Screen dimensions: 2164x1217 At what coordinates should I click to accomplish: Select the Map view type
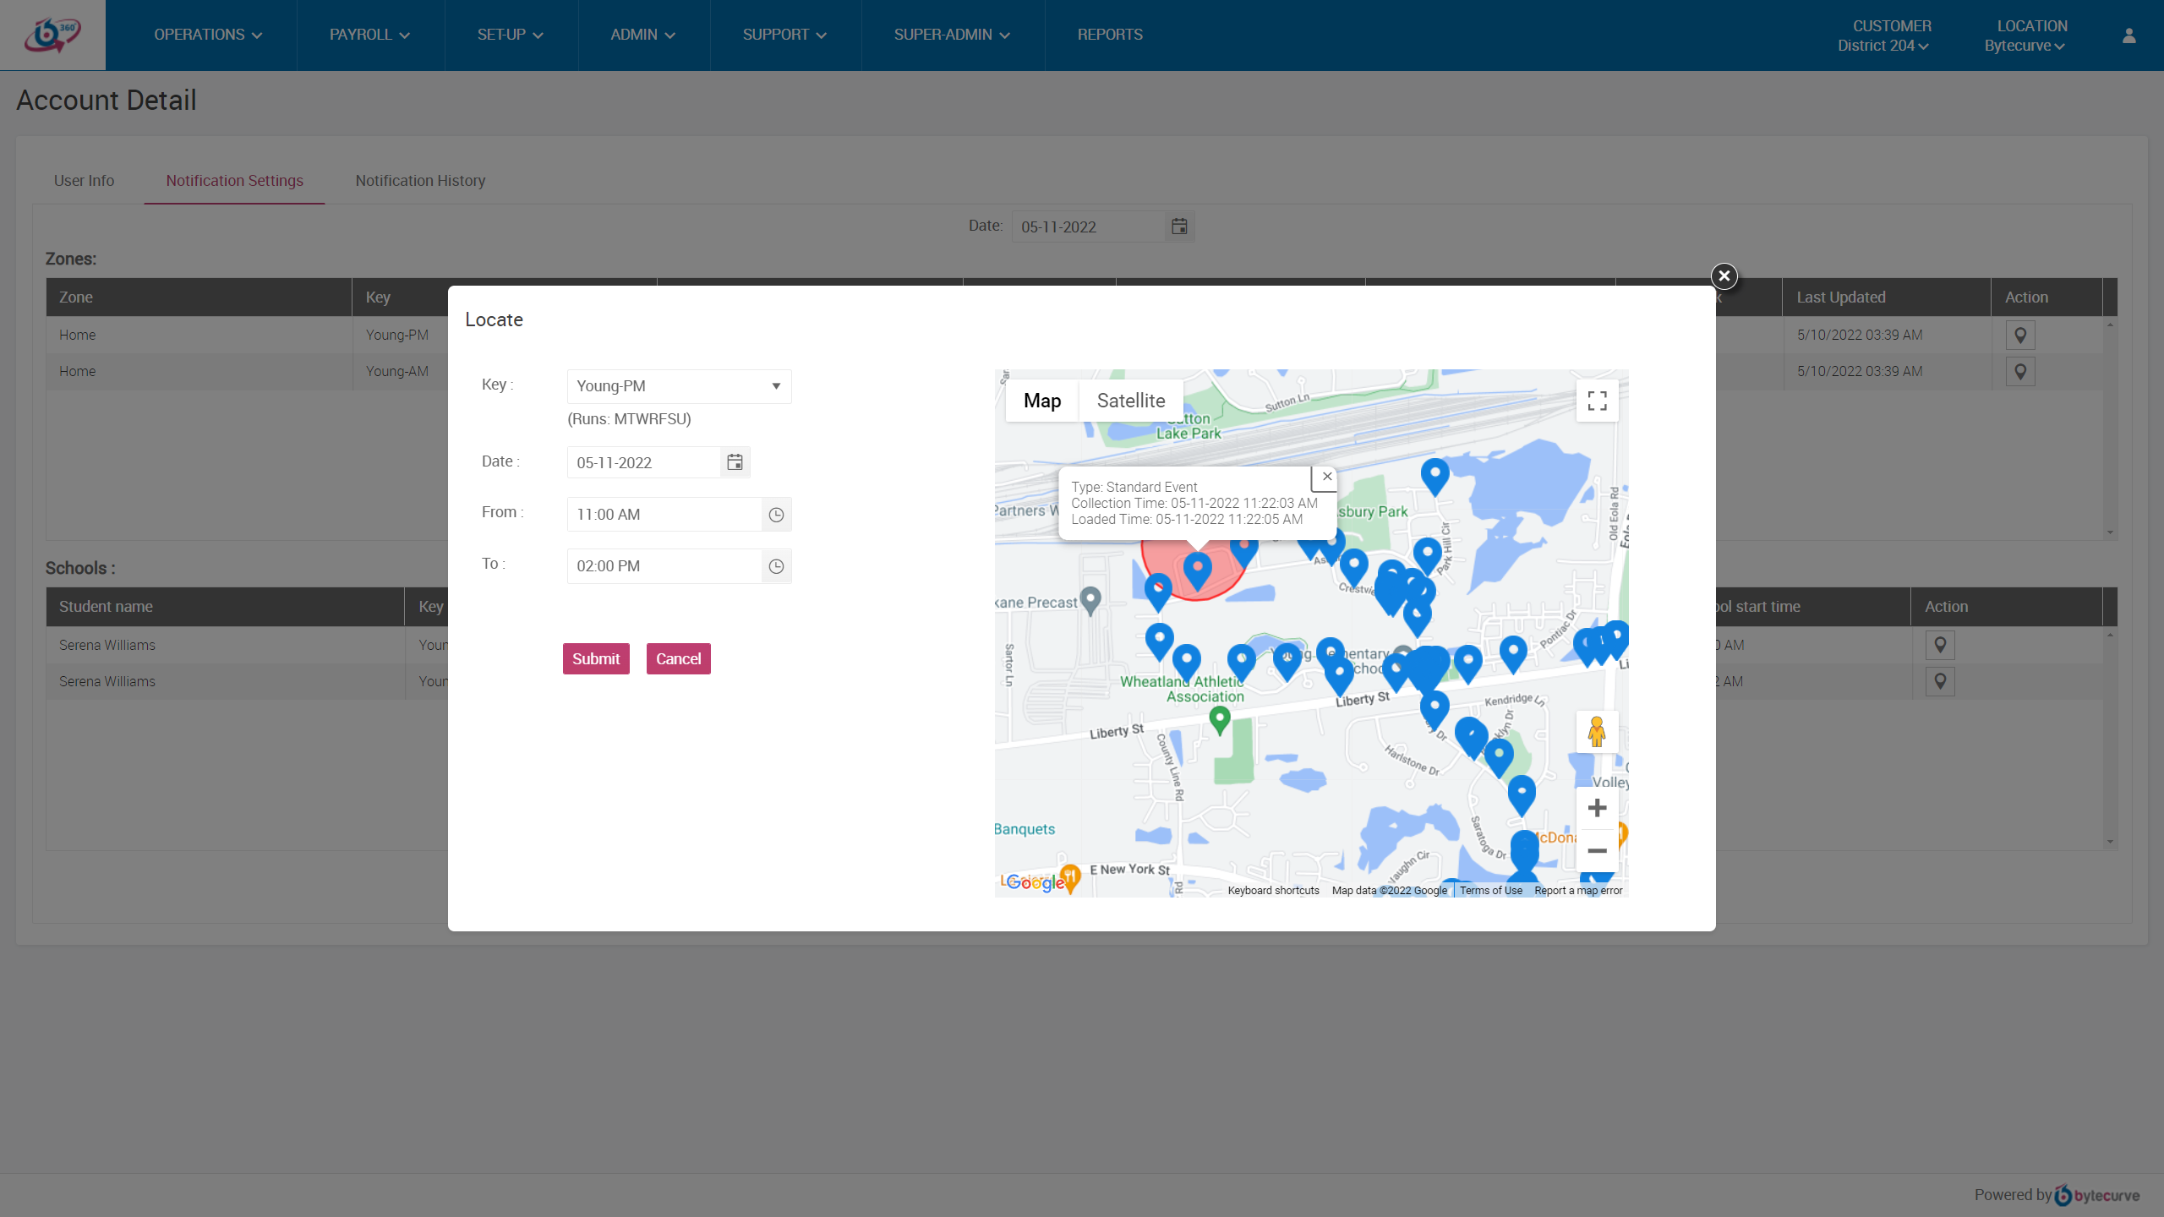pyautogui.click(x=1041, y=401)
